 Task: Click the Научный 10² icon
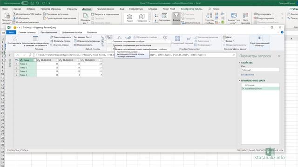(x=189, y=39)
